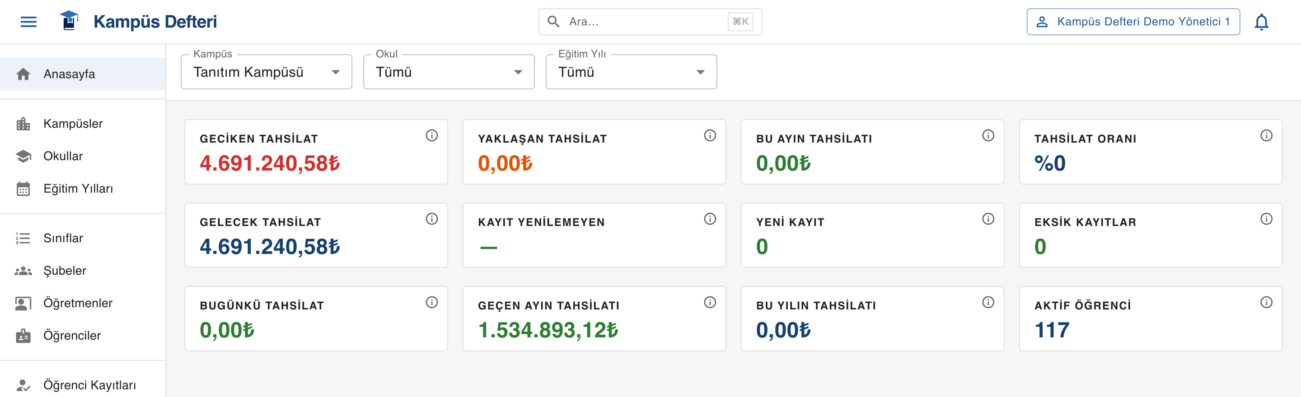1301x397 pixels.
Task: Click Geçen Ayın Tahsilatı value 1.534.893,12₺
Action: tap(548, 330)
